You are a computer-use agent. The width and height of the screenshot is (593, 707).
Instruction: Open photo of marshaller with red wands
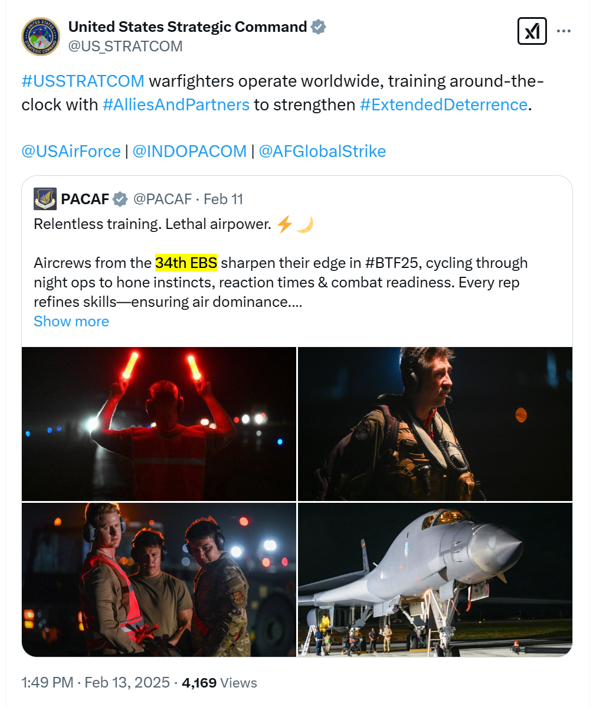159,424
